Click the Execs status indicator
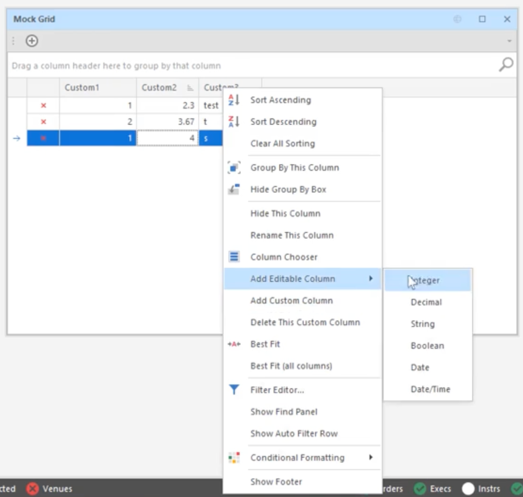 pyautogui.click(x=433, y=489)
